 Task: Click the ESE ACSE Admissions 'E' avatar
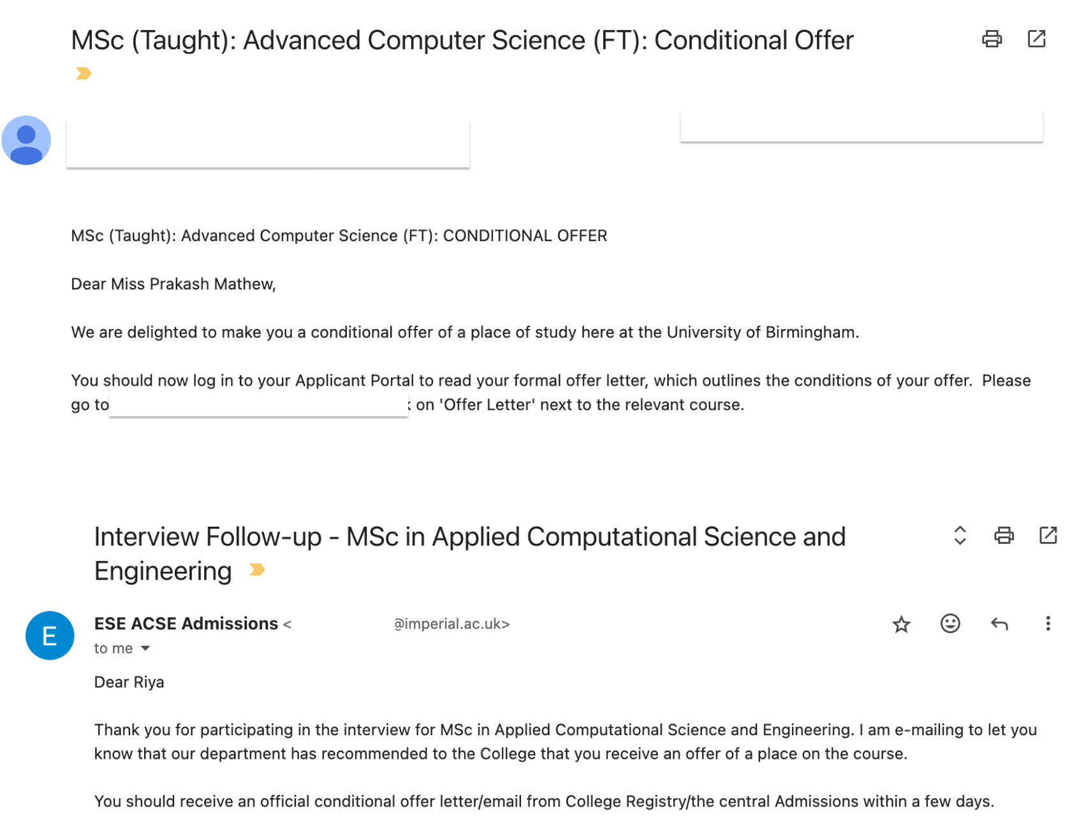tap(50, 636)
